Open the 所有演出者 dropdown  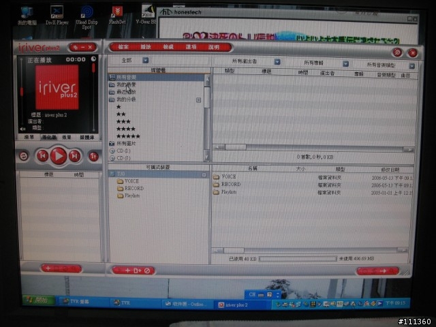(x=277, y=62)
